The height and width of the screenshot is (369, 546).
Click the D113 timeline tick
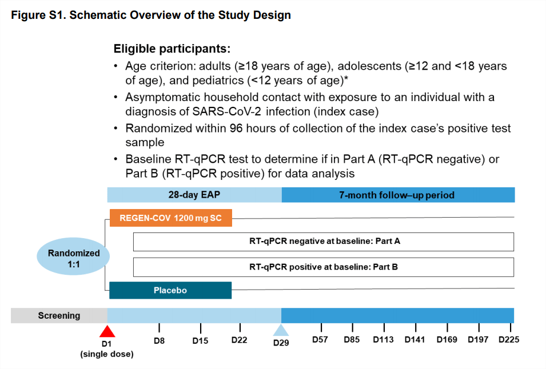(x=384, y=328)
